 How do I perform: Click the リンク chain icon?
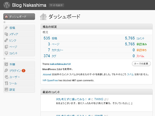pos(6,40)
